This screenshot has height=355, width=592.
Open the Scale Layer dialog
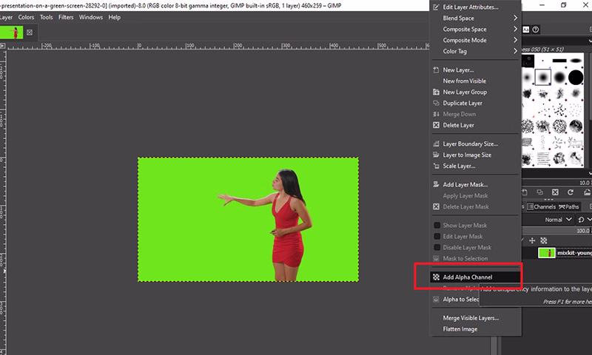[x=475, y=166]
